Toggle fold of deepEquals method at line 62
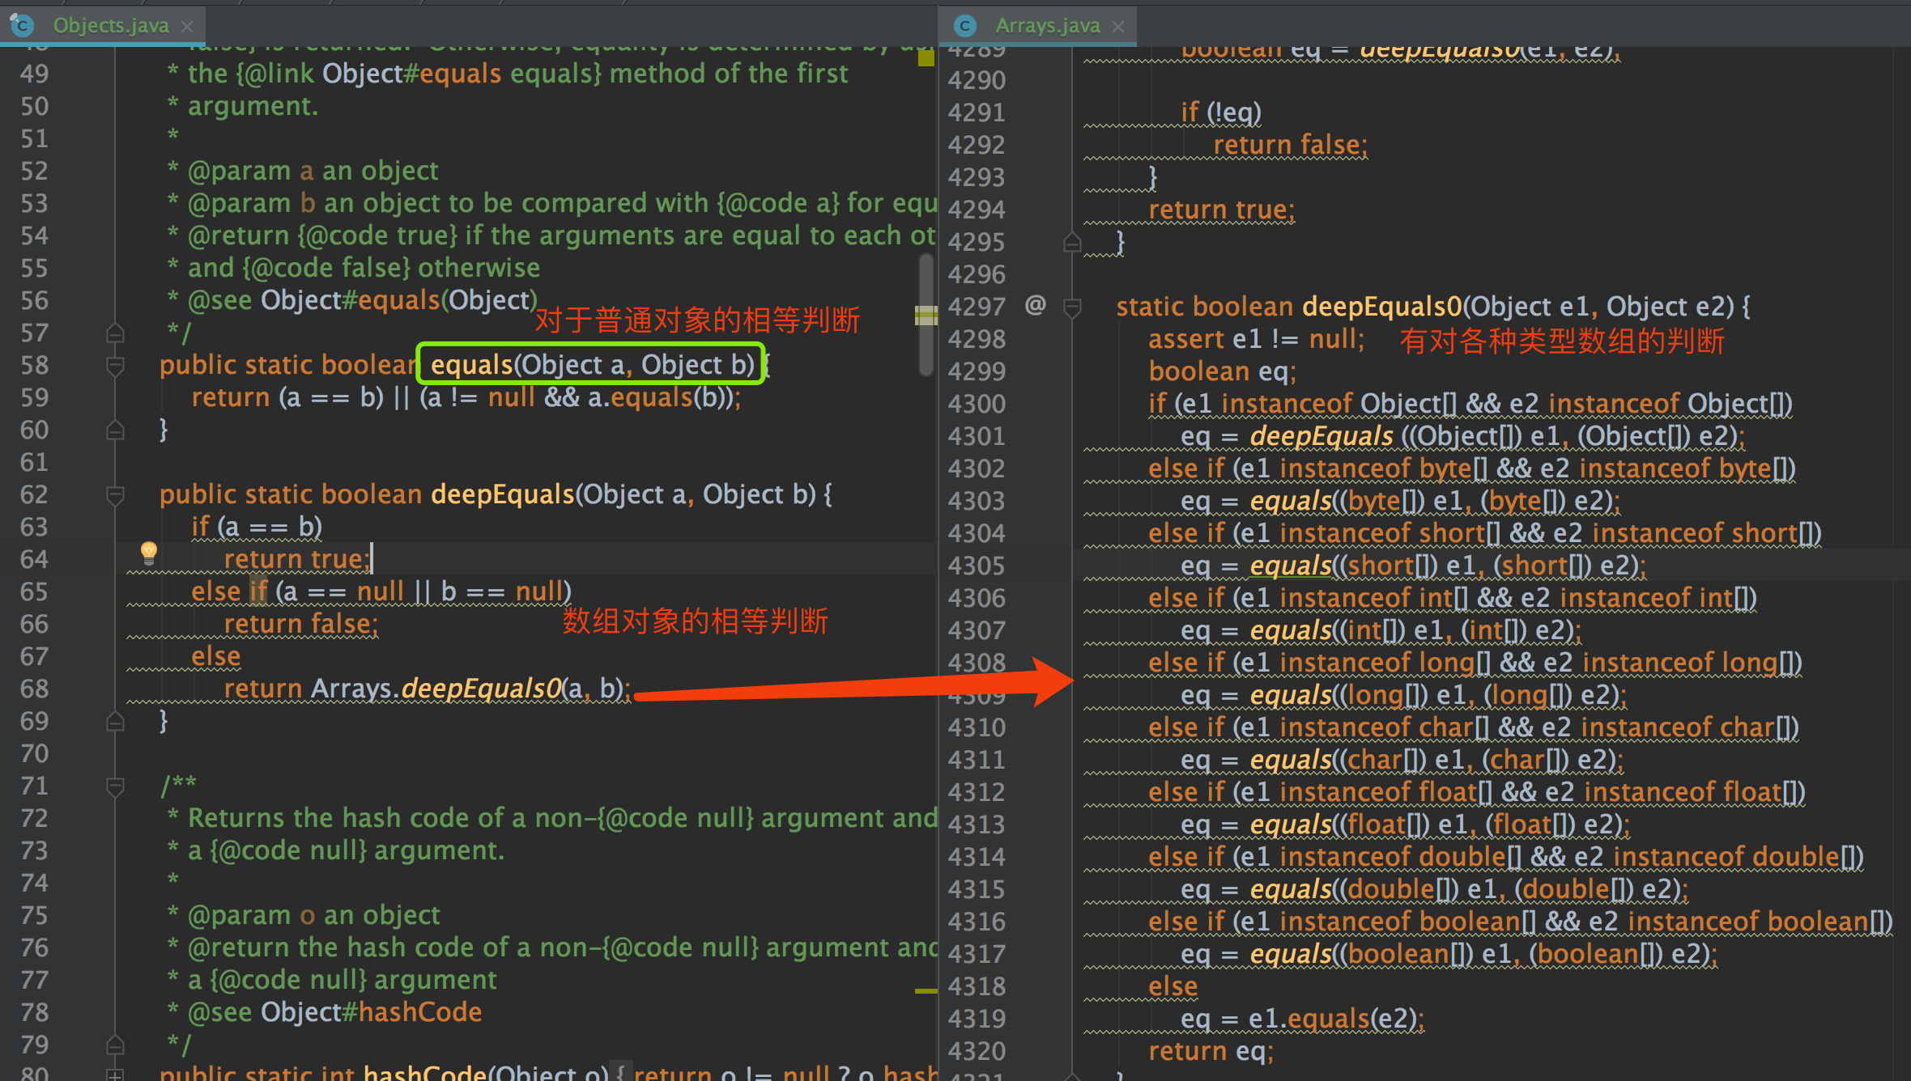The image size is (1911, 1081). coord(115,495)
